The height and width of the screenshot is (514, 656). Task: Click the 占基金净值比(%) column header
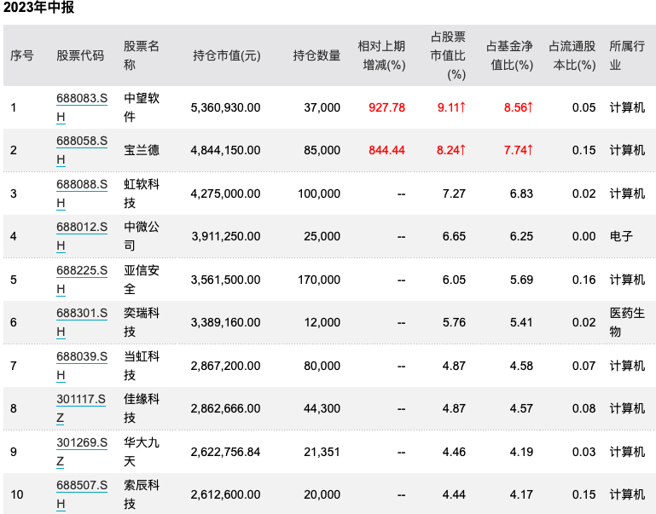[x=509, y=55]
